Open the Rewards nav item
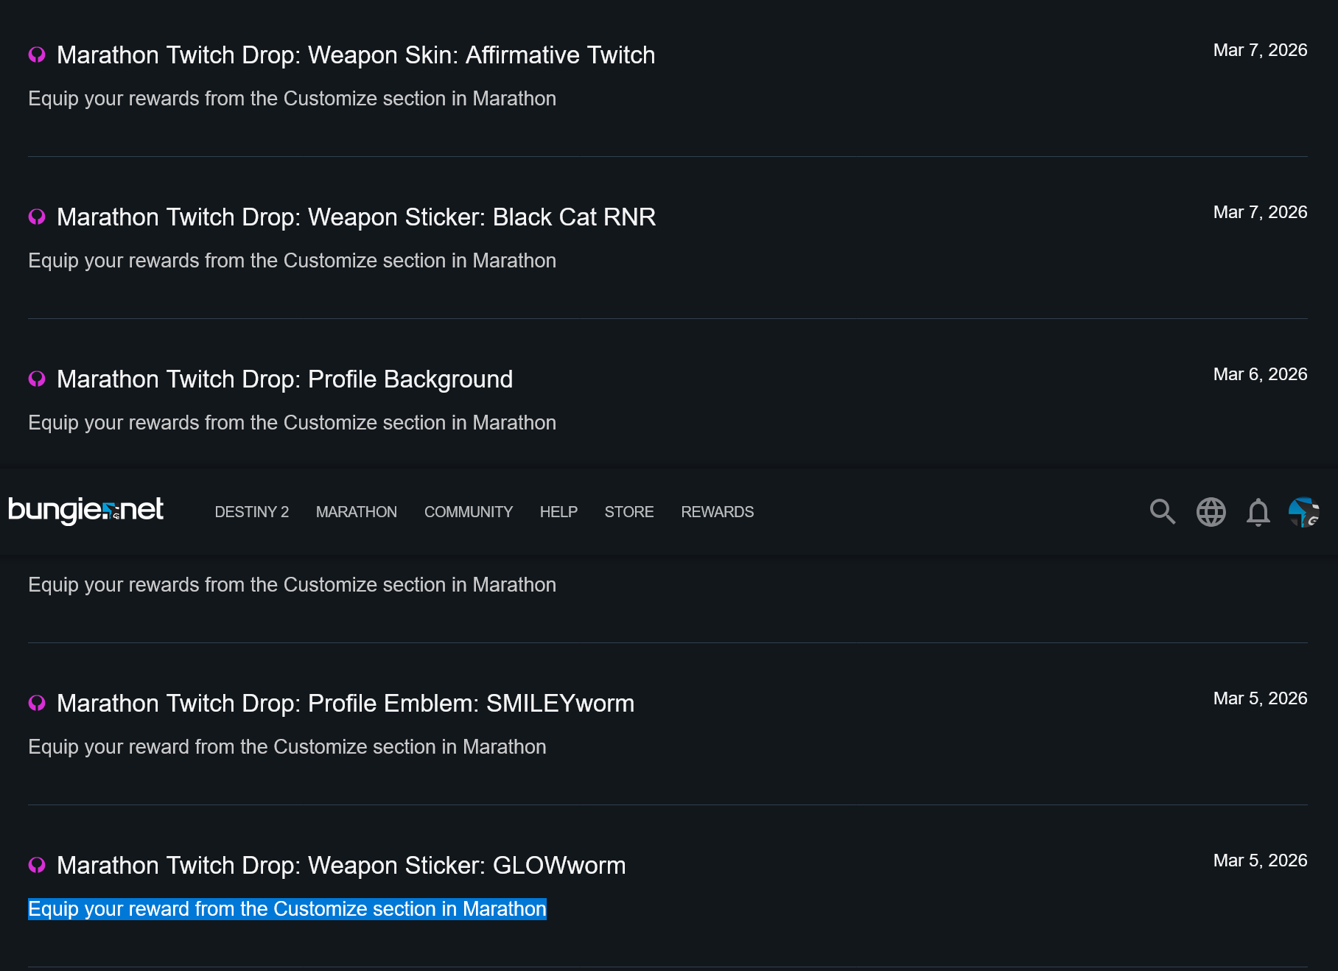 click(x=717, y=512)
